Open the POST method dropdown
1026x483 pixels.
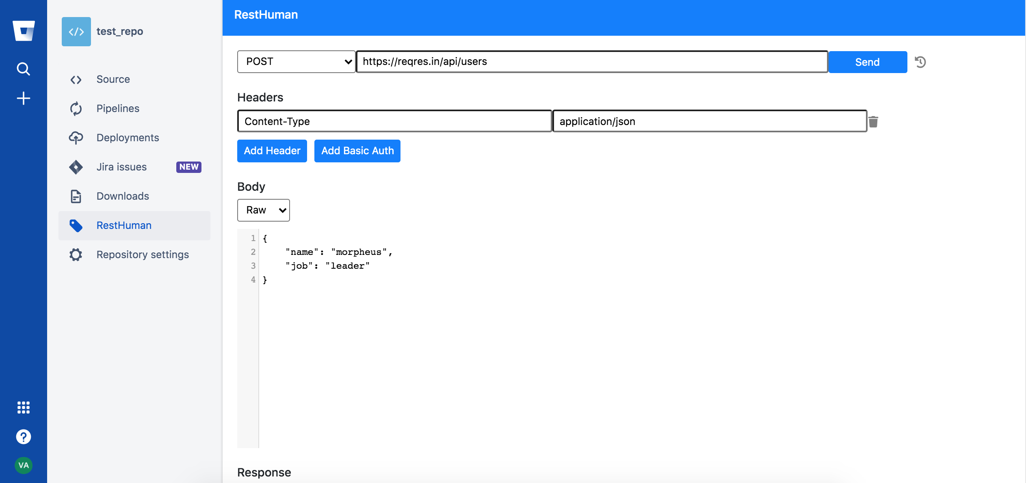[297, 62]
